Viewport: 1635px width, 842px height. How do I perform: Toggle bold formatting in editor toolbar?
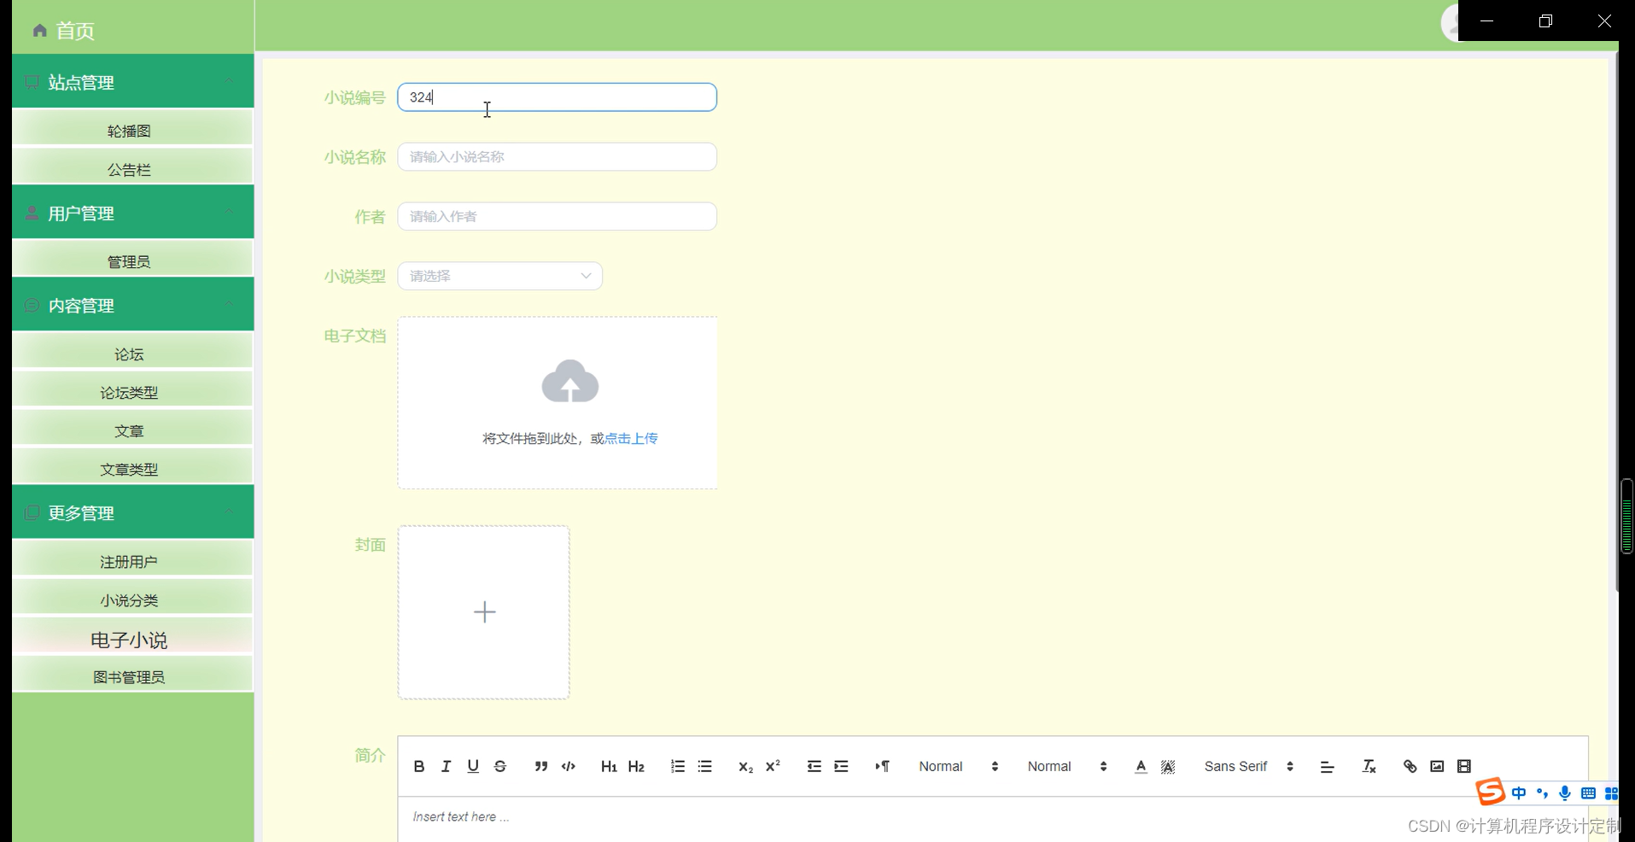(x=418, y=766)
